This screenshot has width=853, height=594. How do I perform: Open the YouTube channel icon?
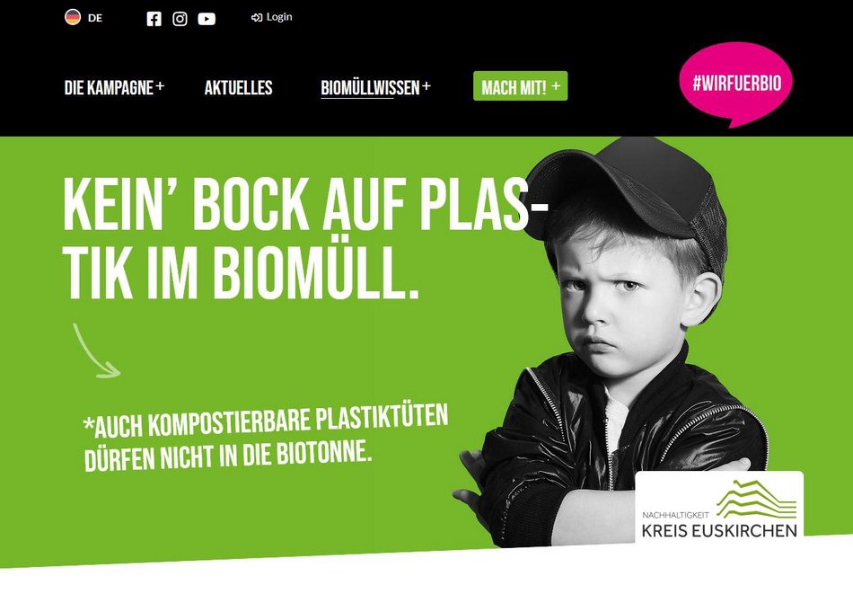[207, 19]
